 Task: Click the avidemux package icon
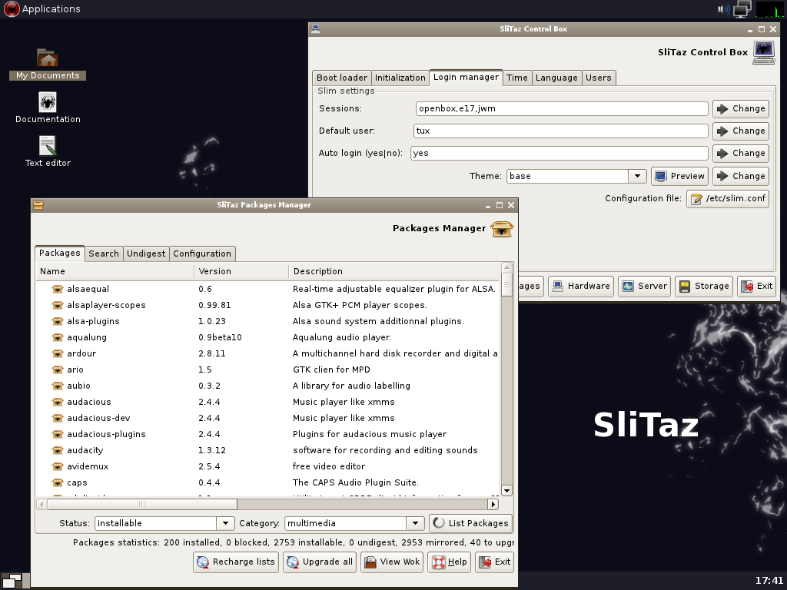[58, 466]
